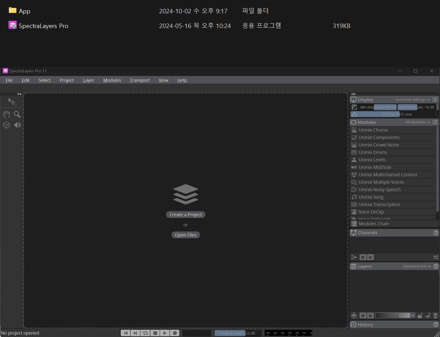
Task: Adjust the Min Amplitude slider
Action: coord(377,107)
